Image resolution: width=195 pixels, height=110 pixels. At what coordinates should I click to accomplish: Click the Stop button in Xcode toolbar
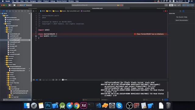(x=14, y=5)
